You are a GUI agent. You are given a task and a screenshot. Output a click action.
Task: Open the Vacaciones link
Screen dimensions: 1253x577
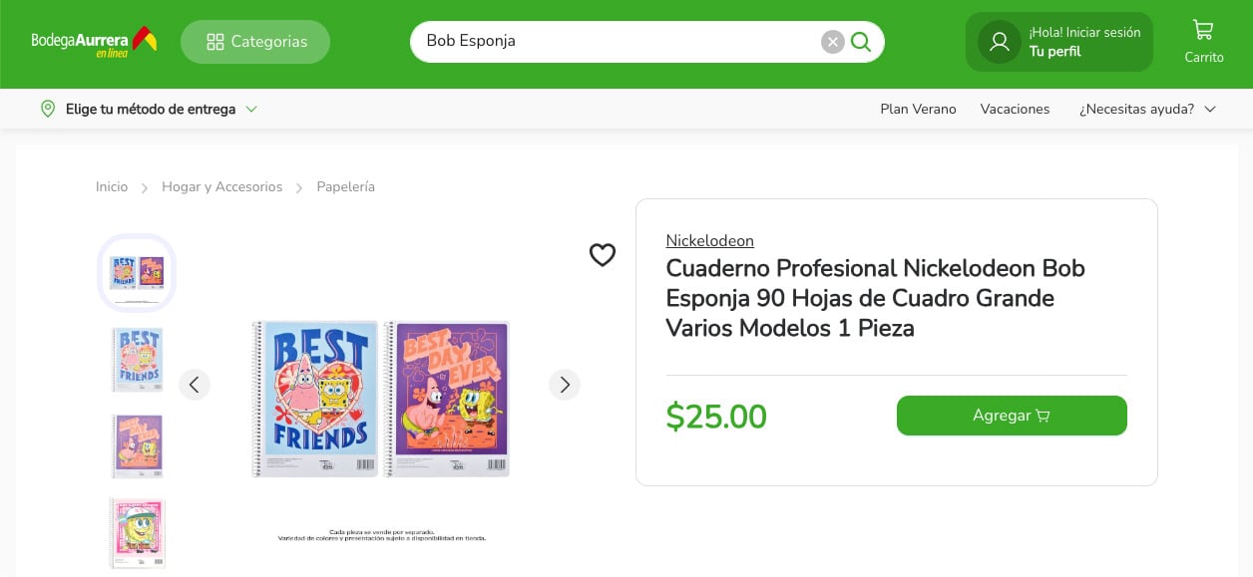click(1015, 109)
